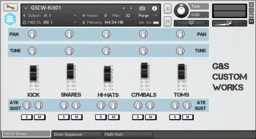Click the Hi-Hats volume fader
Viewport: 256px width, 139px height.
(x=107, y=74)
